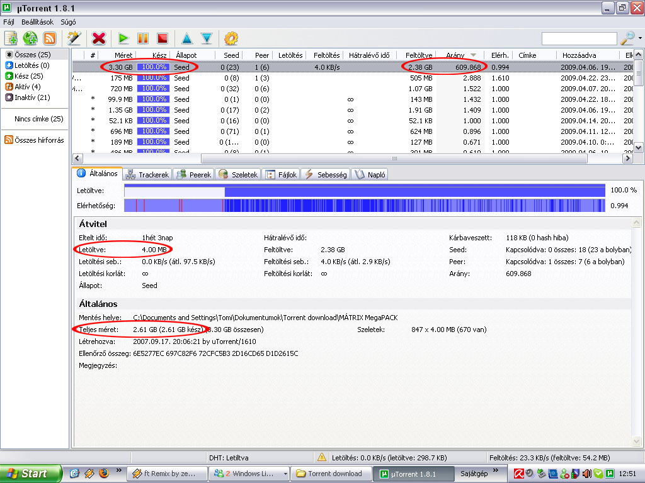
Task: Click the search magnifier icon
Action: 628,38
